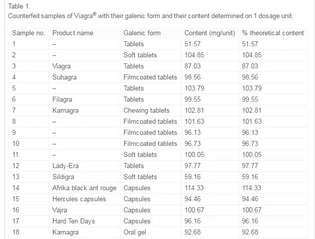This screenshot has width=315, height=239.
Task: Click the 'Sildigra' product name
Action: click(x=64, y=177)
